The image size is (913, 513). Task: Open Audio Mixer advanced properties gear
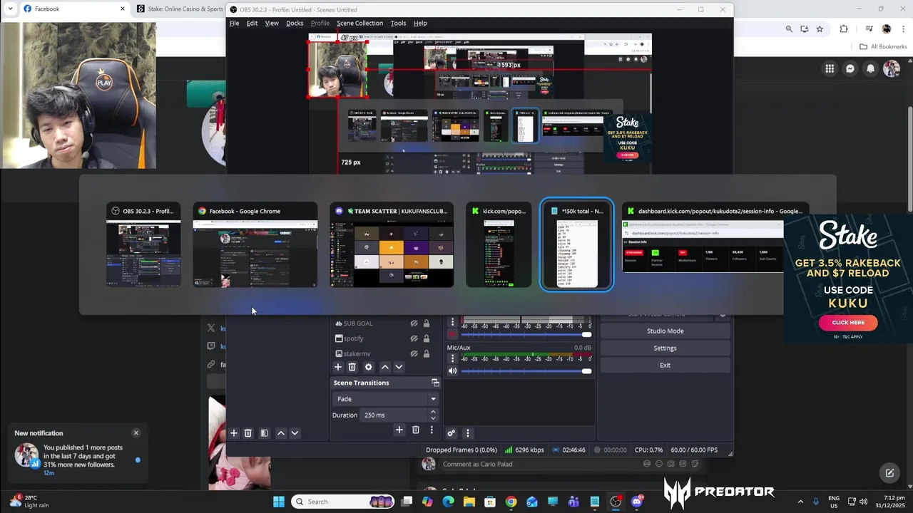451,433
